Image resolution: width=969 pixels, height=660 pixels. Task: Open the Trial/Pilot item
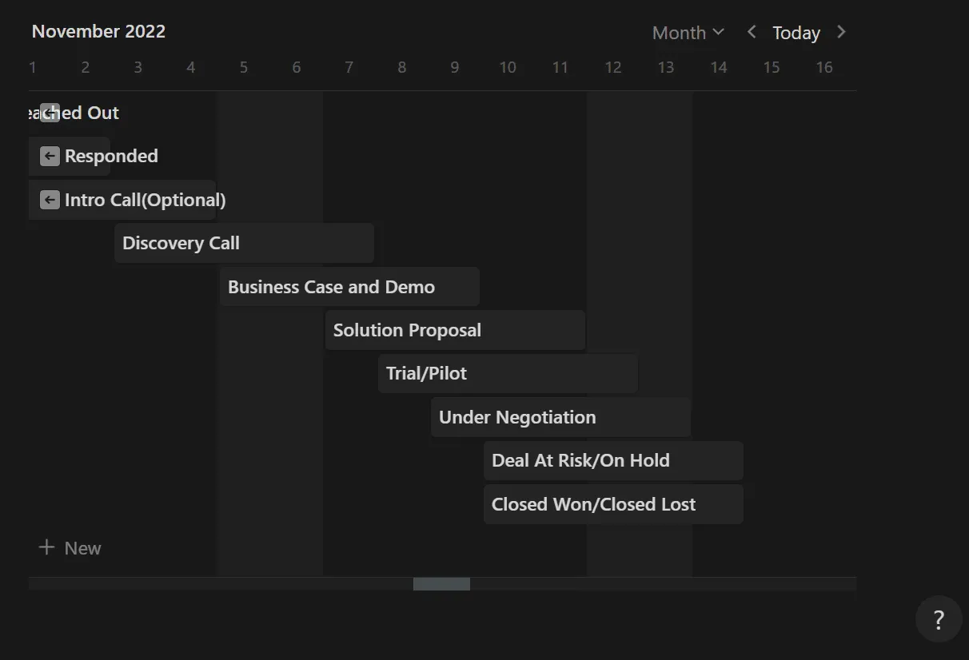[x=508, y=373]
